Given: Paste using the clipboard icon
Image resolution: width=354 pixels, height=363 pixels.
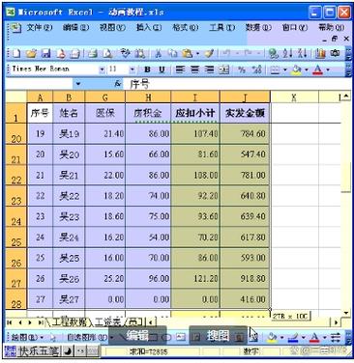Looking at the screenshot, I should [x=188, y=53].
